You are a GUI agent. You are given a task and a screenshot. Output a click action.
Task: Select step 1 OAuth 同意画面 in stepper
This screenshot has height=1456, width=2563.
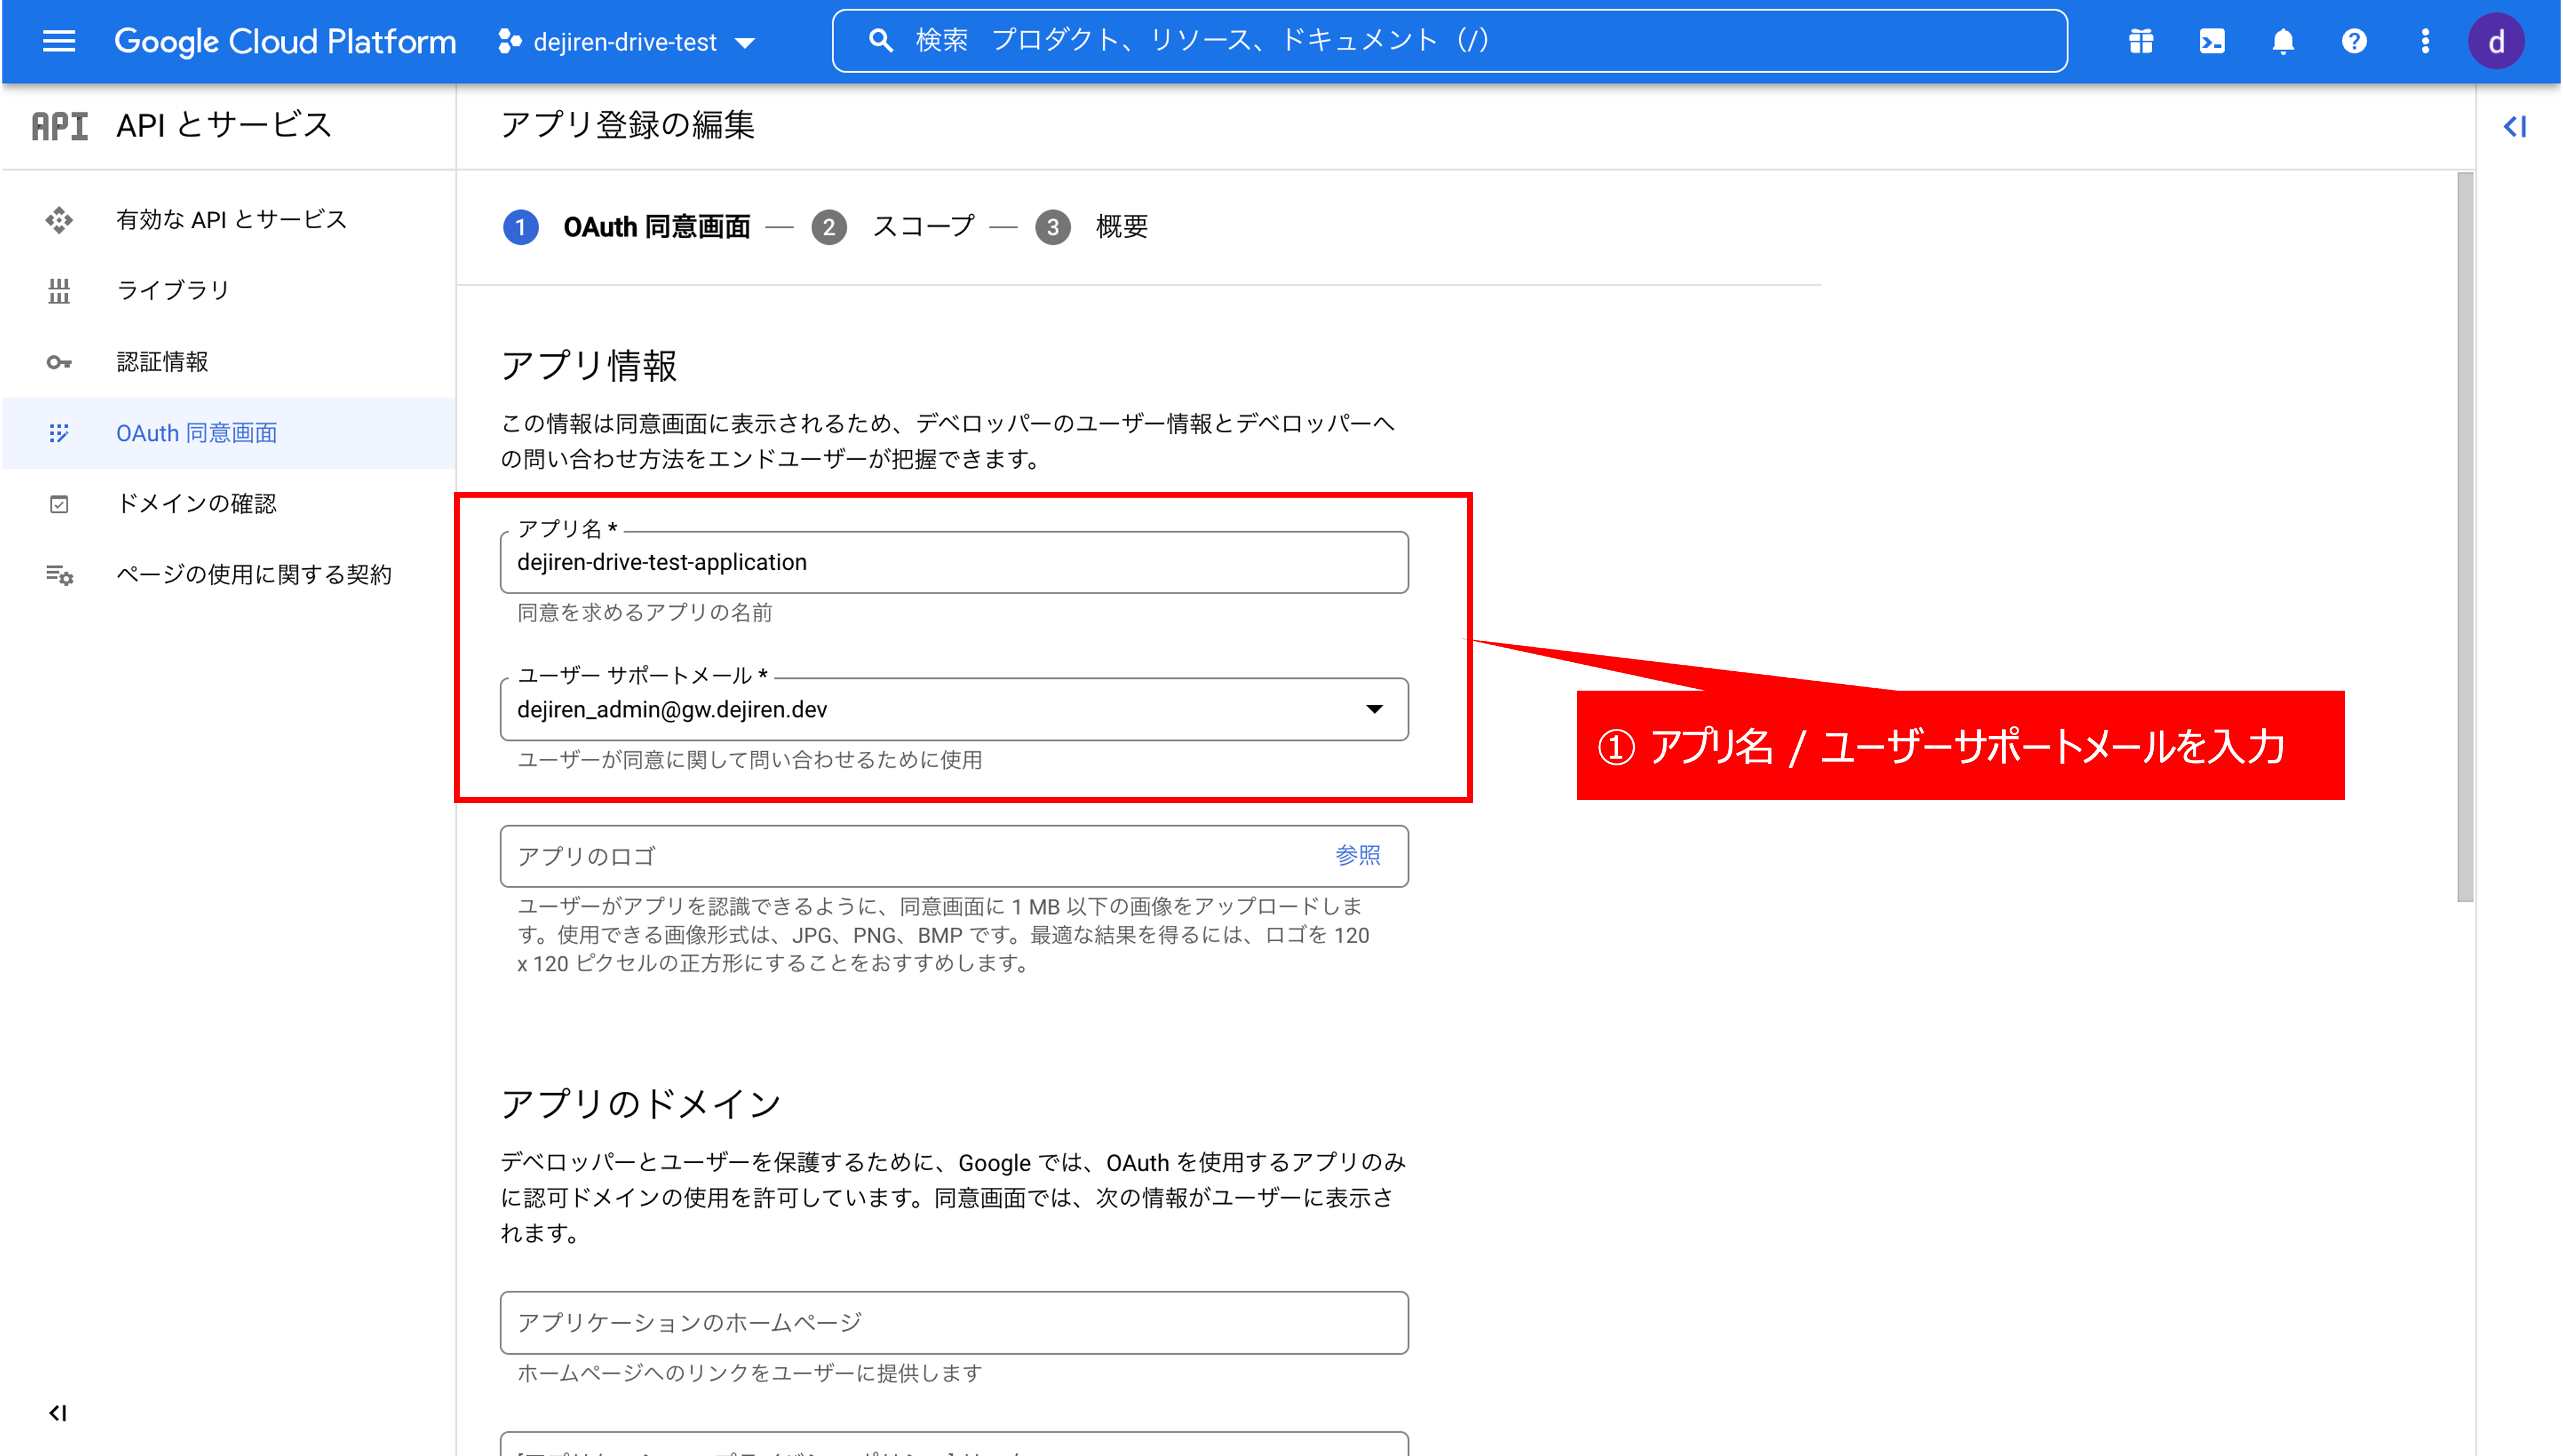(626, 227)
